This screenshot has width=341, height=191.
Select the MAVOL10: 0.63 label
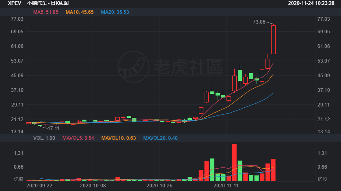(119, 138)
